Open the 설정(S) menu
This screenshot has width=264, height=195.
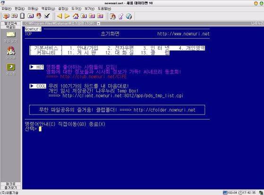click(x=63, y=9)
